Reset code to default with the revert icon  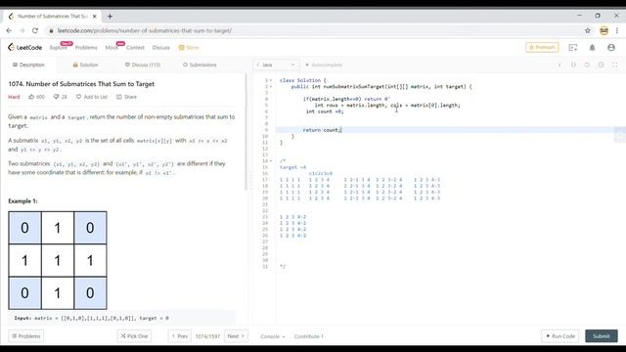tap(587, 65)
